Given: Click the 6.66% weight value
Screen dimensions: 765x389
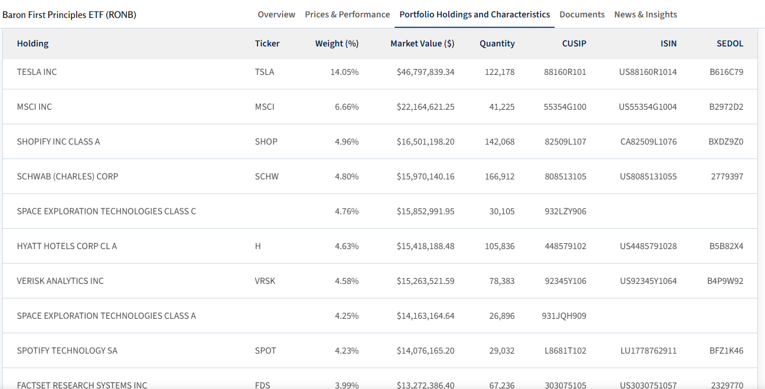Looking at the screenshot, I should click(x=346, y=107).
